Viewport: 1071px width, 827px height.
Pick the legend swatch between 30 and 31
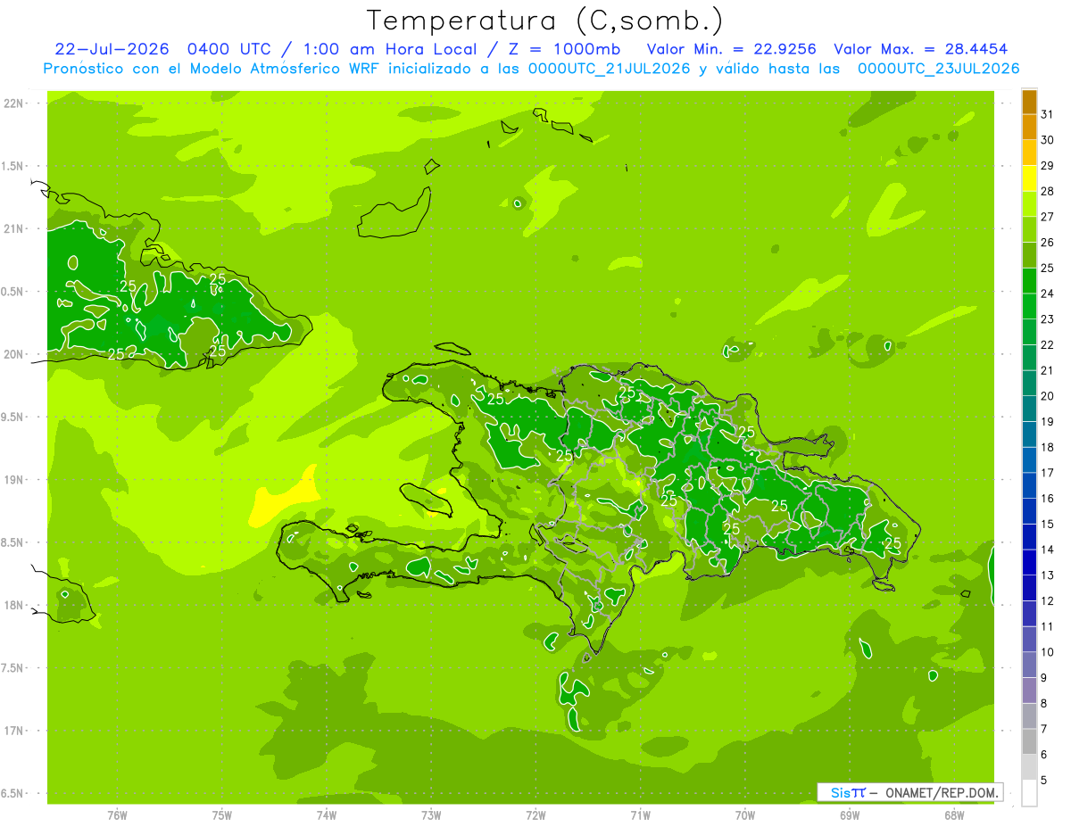(x=1029, y=127)
